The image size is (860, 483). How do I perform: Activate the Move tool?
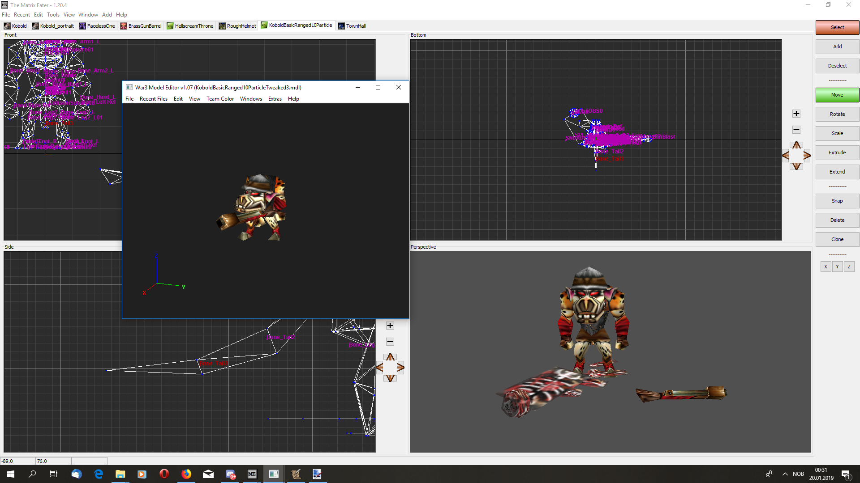point(837,95)
